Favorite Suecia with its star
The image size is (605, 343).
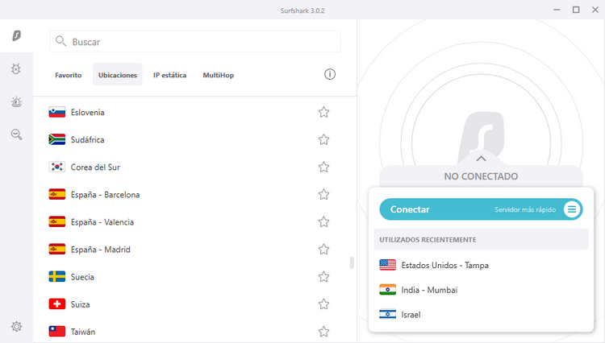point(323,276)
